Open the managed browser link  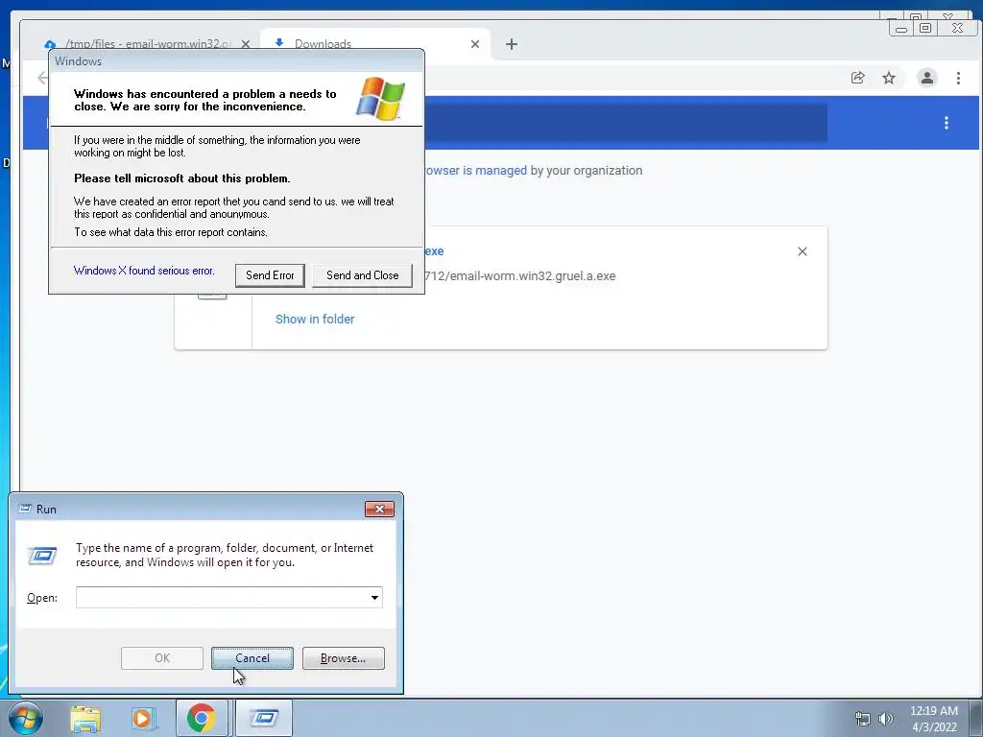[475, 171]
